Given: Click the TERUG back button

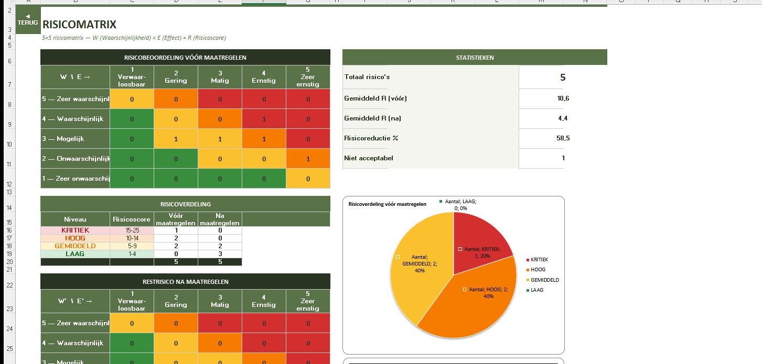Looking at the screenshot, I should pyautogui.click(x=28, y=20).
